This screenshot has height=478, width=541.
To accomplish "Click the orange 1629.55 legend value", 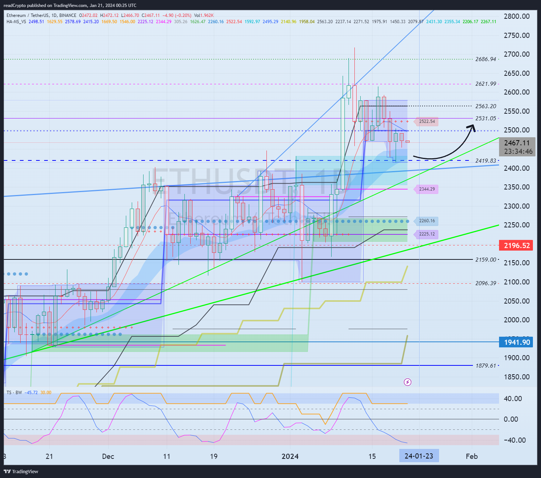I will pos(54,22).
